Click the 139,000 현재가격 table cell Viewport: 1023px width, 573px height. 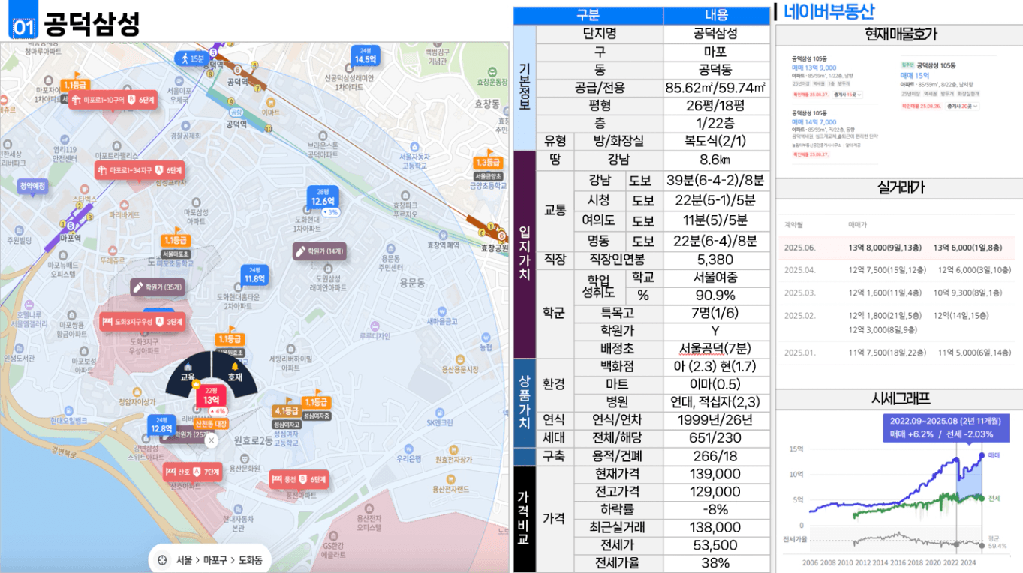coord(716,474)
